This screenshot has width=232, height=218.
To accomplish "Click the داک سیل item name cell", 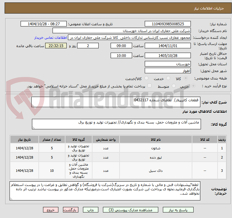I will pyautogui.click(x=156, y=171).
